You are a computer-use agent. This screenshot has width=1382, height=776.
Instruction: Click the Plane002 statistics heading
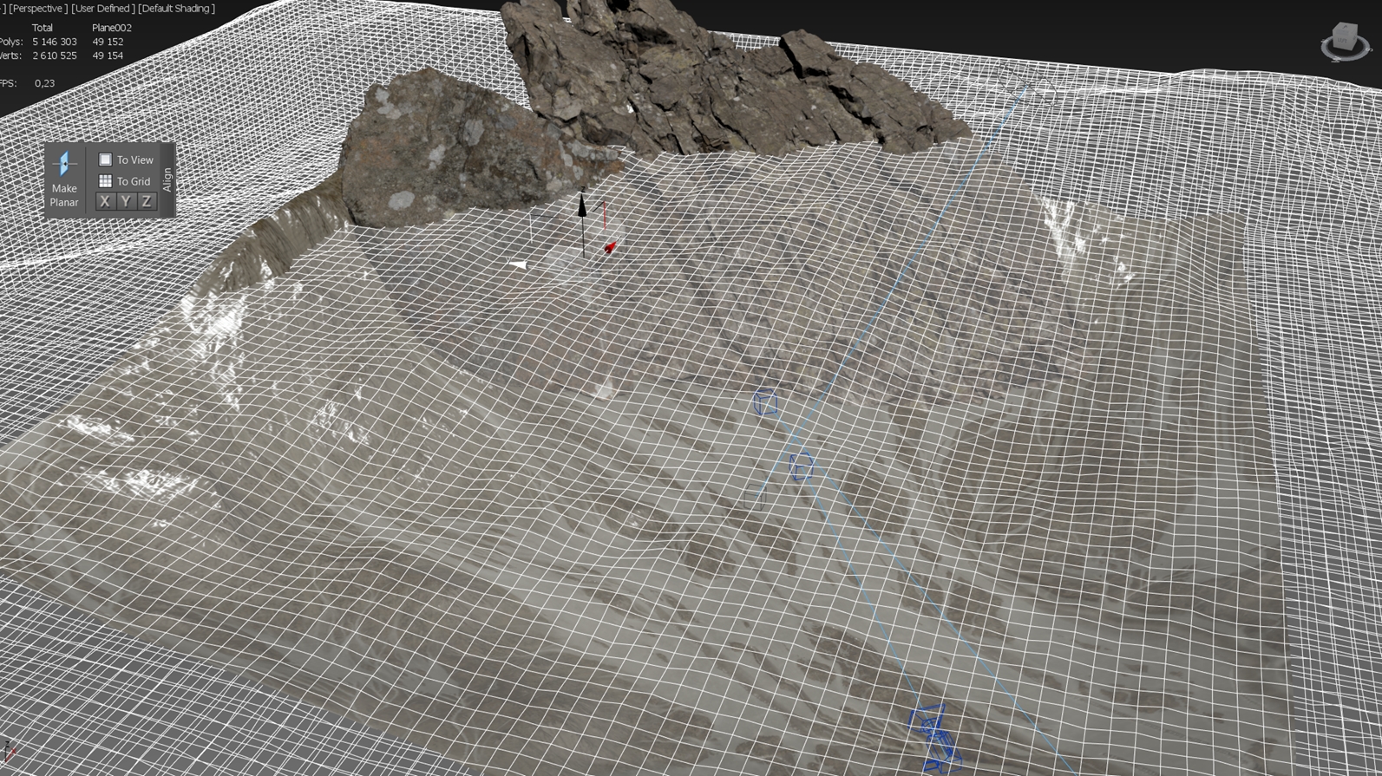coord(112,28)
